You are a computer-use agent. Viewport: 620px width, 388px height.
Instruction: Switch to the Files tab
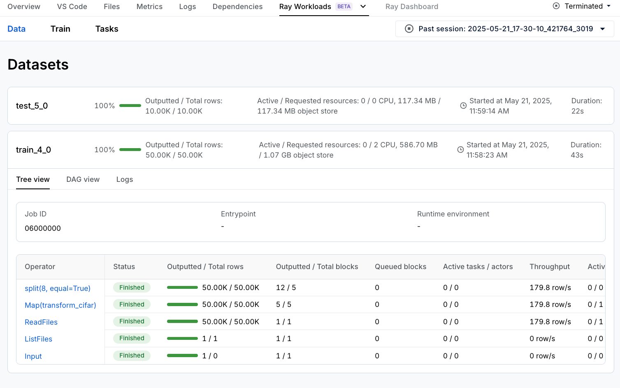111,7
